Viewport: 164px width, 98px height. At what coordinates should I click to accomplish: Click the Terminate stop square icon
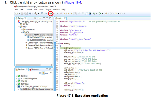[x=57, y=13]
